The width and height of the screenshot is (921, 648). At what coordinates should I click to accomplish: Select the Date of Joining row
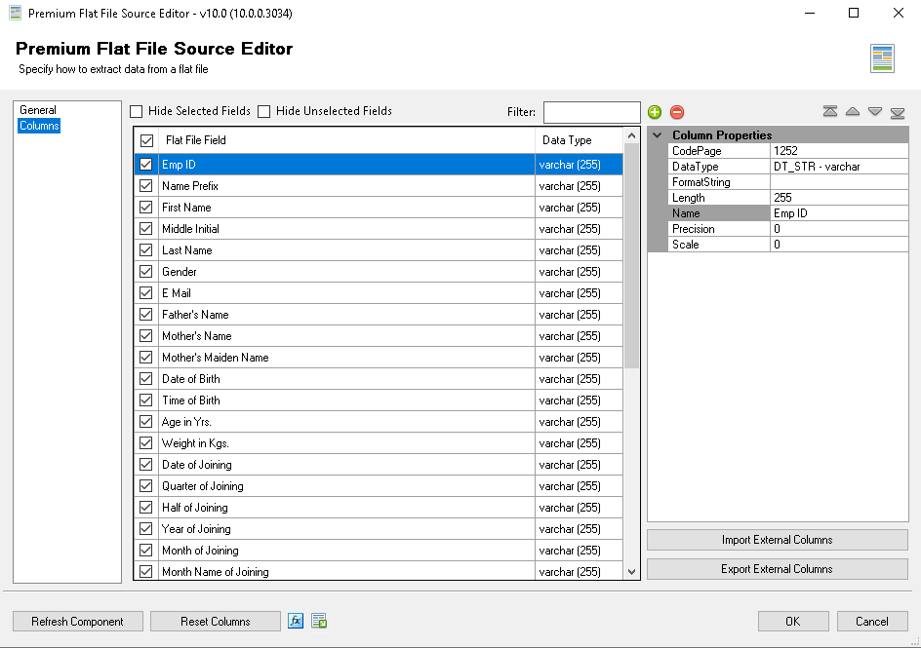(379, 465)
